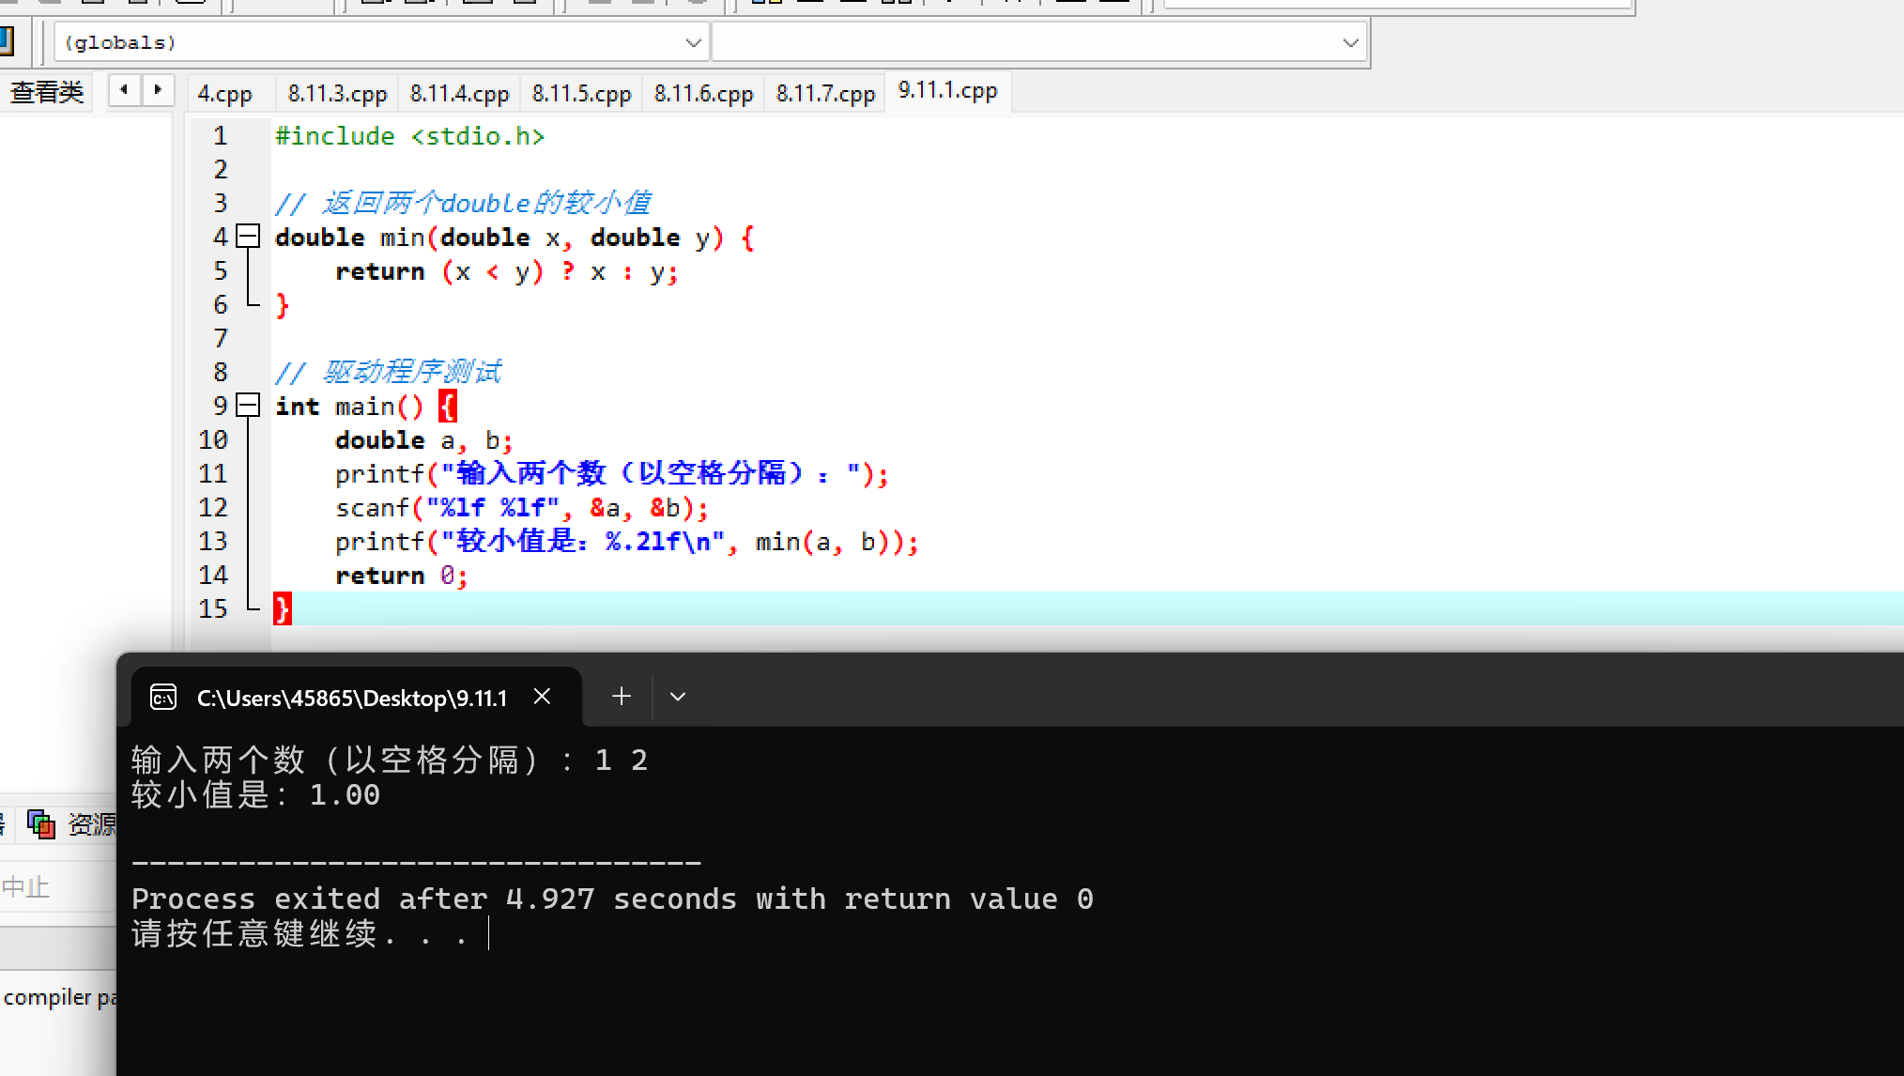Switch to the 8.11.7.cpp tab
This screenshot has width=1904, height=1076.
click(x=825, y=94)
